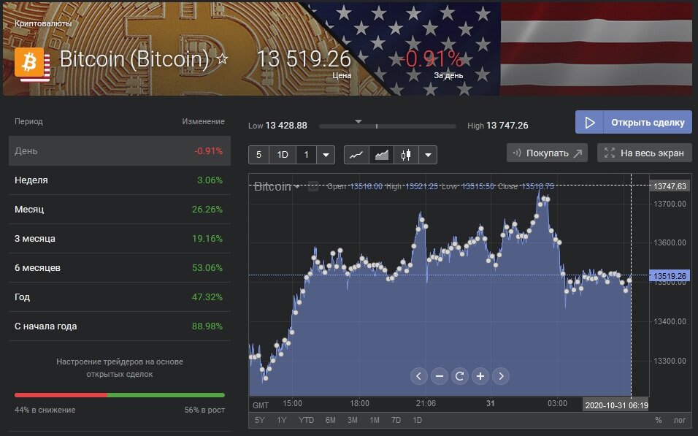Click the 'Открыть сделку' button
The image size is (698, 436).
[633, 122]
